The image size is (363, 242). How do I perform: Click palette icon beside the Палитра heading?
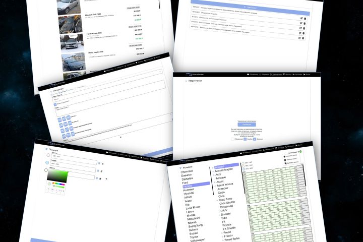pos(46,149)
